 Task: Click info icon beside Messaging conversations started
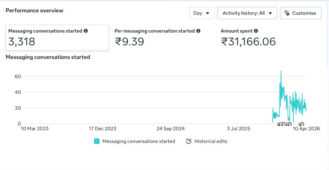pyautogui.click(x=86, y=31)
